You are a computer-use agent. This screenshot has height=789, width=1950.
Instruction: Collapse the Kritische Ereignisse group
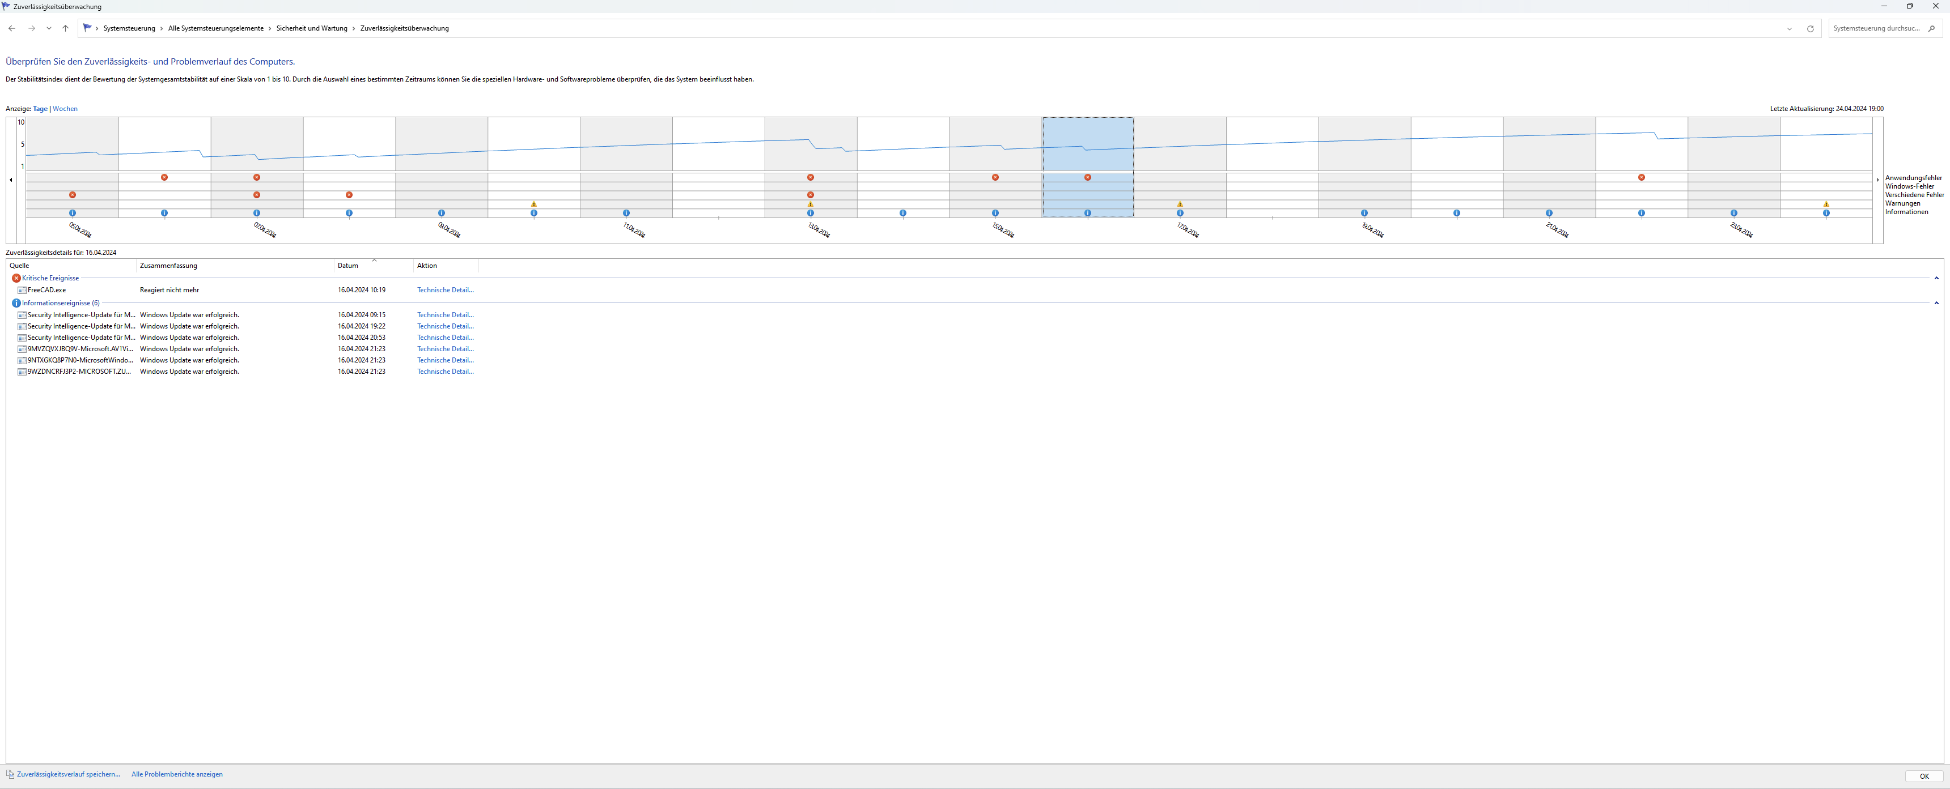click(x=1936, y=278)
